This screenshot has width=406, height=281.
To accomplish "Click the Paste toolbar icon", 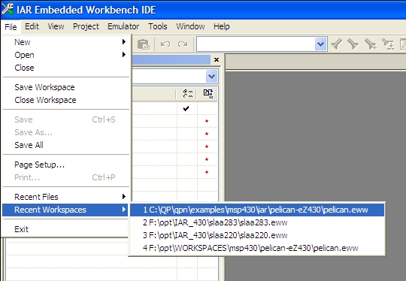I will (143, 44).
